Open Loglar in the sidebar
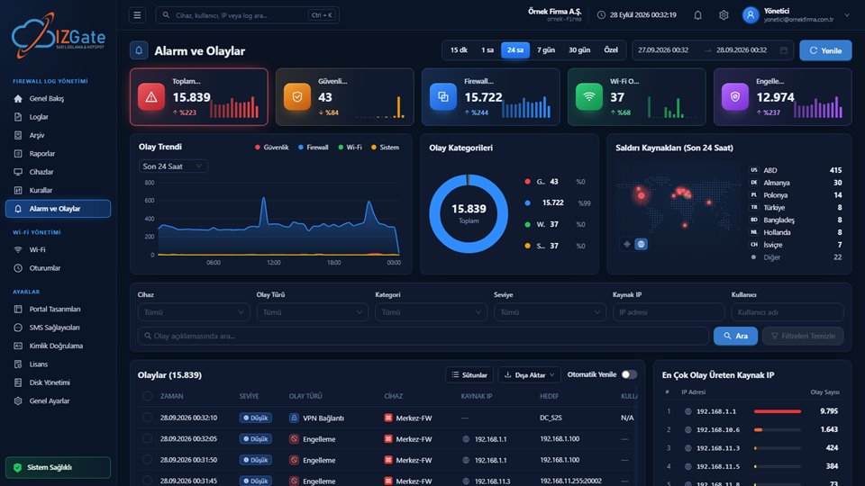Image resolution: width=865 pixels, height=486 pixels. click(58, 117)
